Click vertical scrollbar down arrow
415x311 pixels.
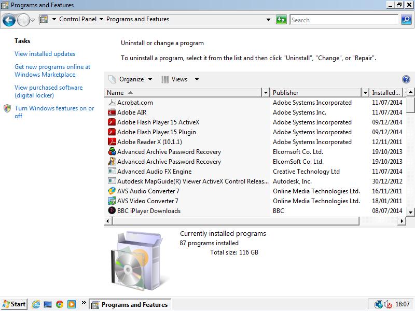click(x=410, y=212)
